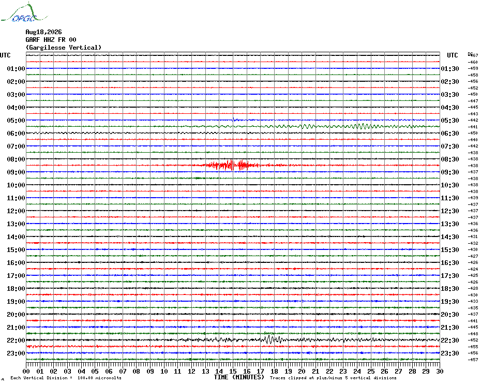Click minute tick label 13 on bottom axis
The image size is (481, 385).
[x=205, y=372]
